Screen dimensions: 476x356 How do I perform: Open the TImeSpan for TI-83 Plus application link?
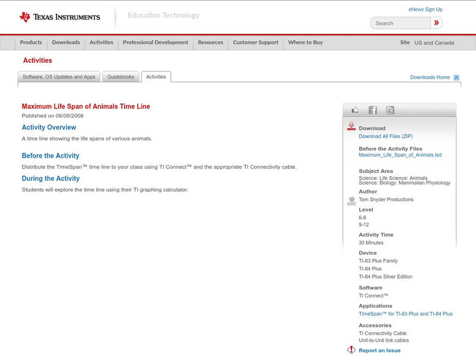pyautogui.click(x=405, y=314)
